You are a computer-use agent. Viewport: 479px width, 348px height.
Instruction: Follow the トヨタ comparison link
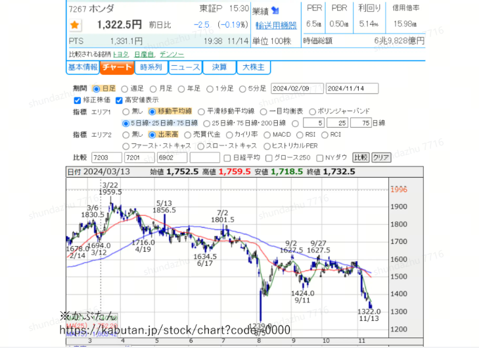point(121,55)
